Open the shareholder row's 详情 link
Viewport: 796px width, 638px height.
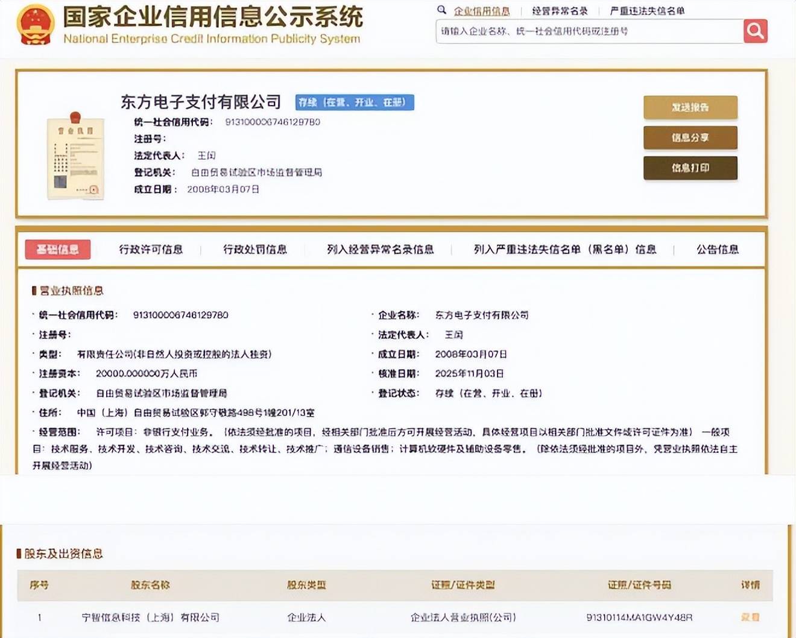click(750, 617)
